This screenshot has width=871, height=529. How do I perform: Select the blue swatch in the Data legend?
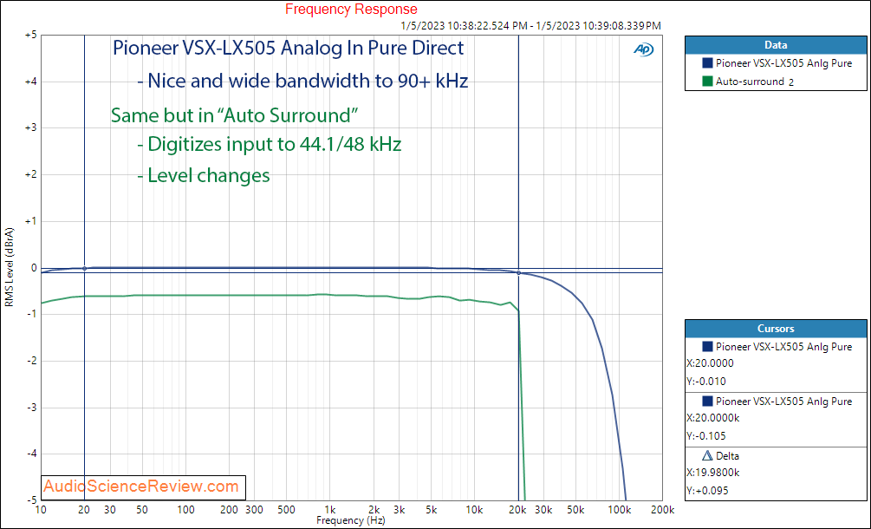point(707,62)
